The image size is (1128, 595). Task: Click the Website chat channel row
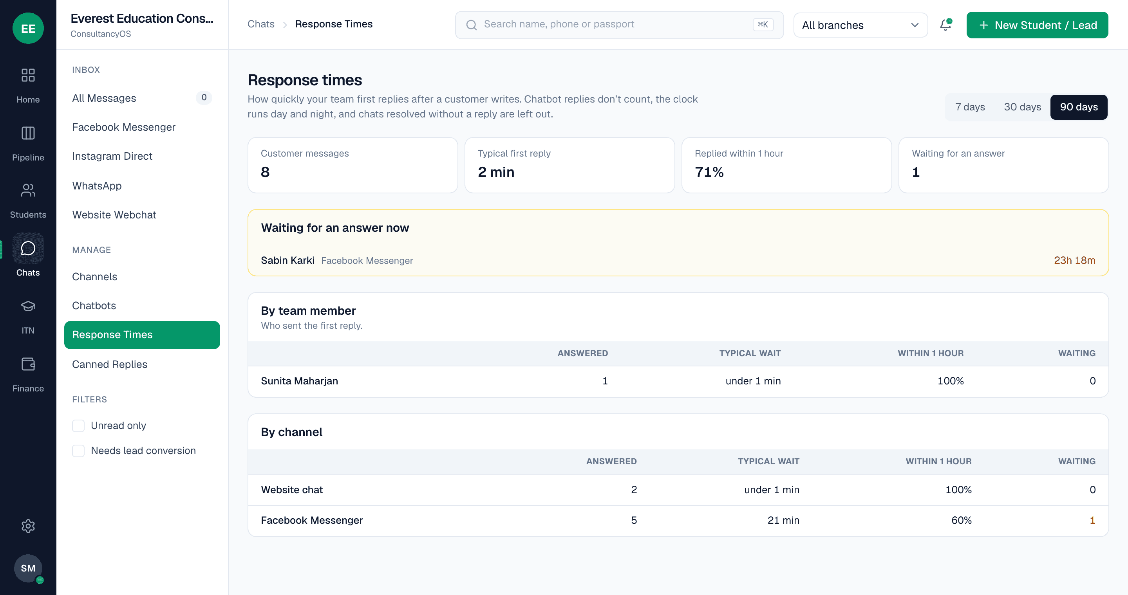[678, 490]
